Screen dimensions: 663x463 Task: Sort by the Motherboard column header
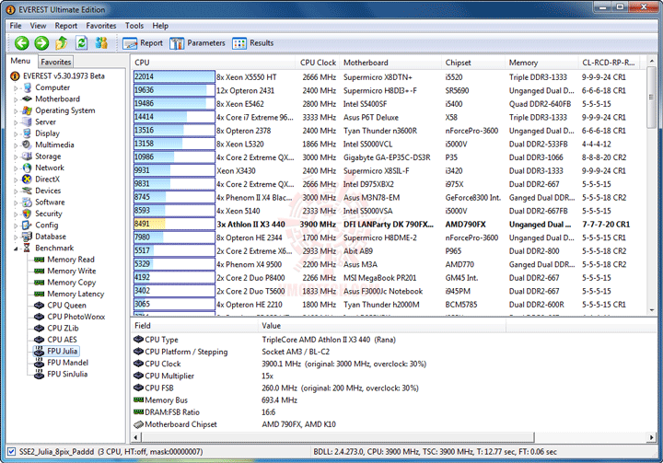click(x=390, y=63)
